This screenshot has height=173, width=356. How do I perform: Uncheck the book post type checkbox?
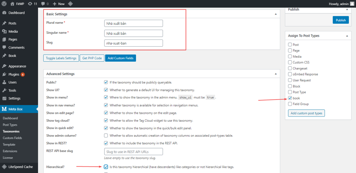click(290, 98)
